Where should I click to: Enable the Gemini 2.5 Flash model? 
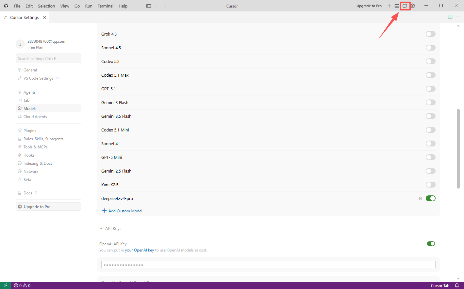tap(431, 171)
